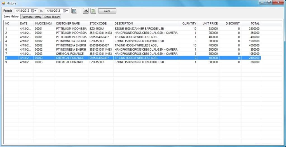Click quantity 6 in the highlighted row

[195, 58]
